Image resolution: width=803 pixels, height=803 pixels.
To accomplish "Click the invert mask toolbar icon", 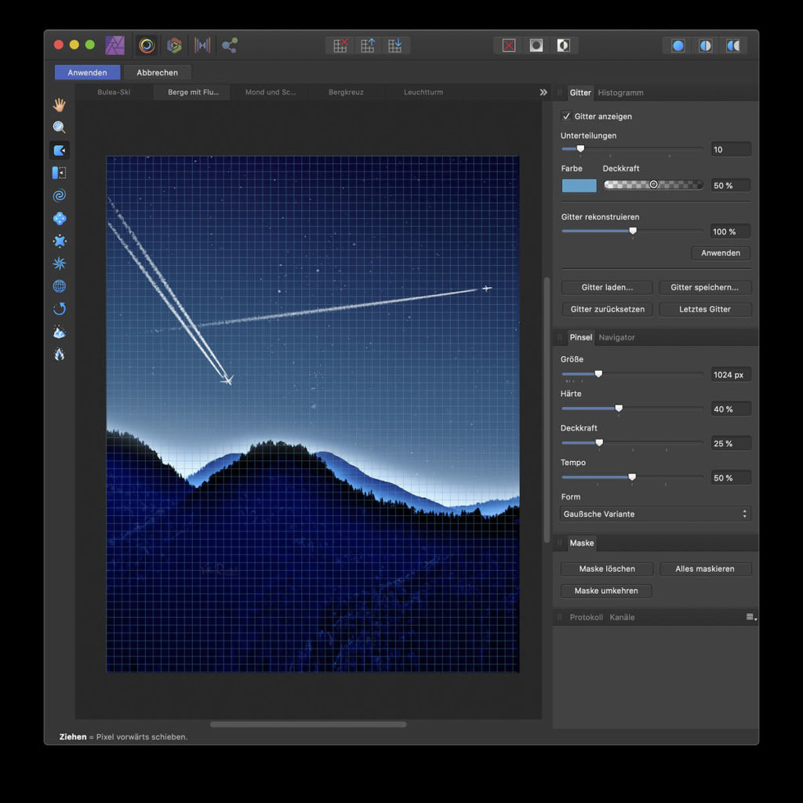I will click(x=563, y=45).
